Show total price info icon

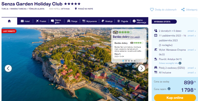[169, 89]
